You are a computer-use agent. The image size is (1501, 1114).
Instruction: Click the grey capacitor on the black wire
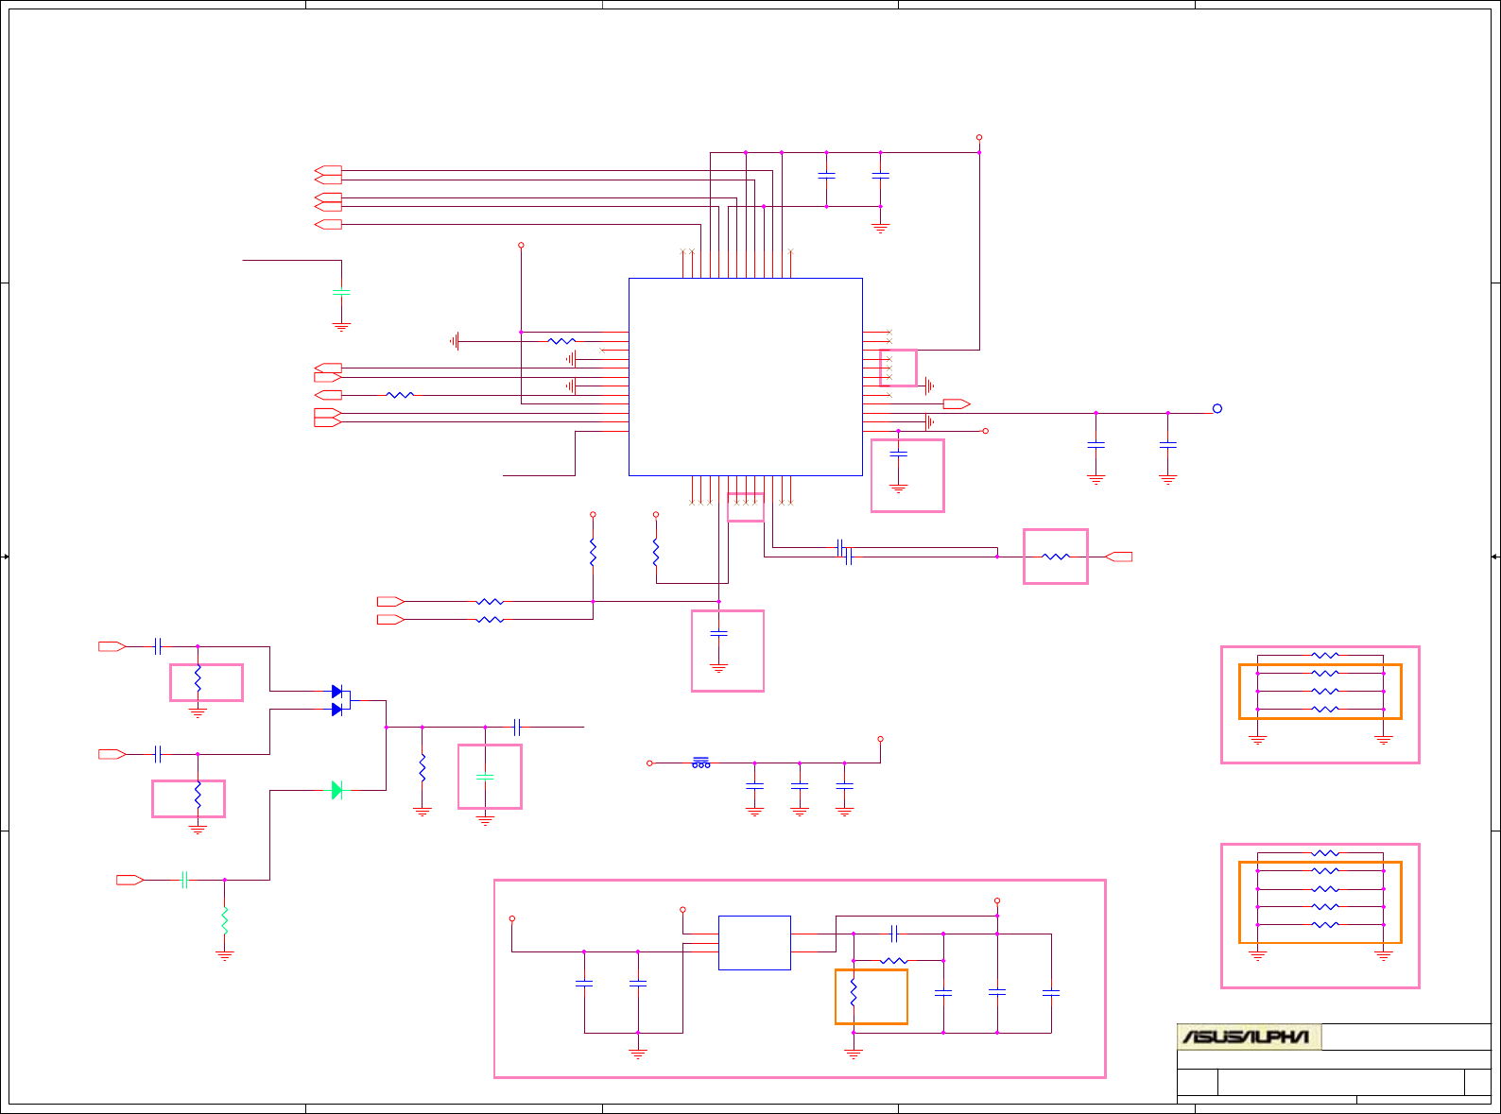point(341,293)
